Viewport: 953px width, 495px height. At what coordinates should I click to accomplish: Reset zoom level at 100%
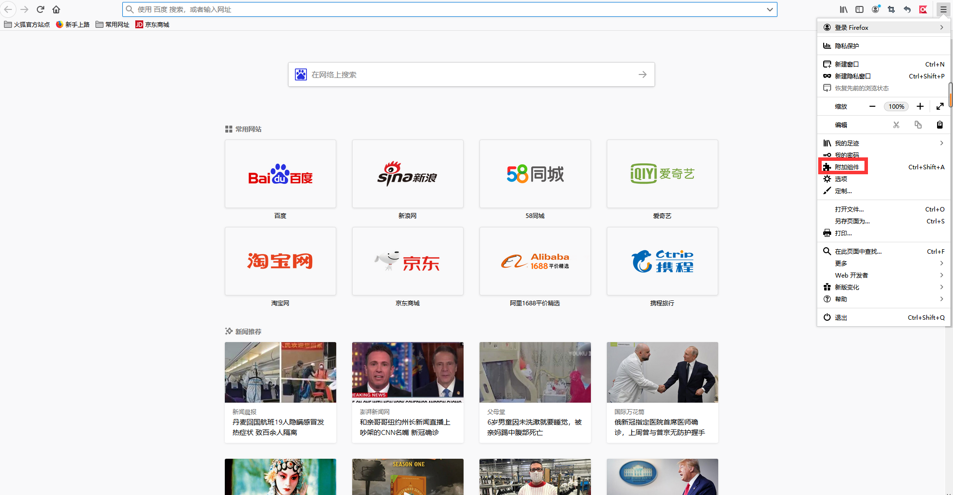pos(896,106)
